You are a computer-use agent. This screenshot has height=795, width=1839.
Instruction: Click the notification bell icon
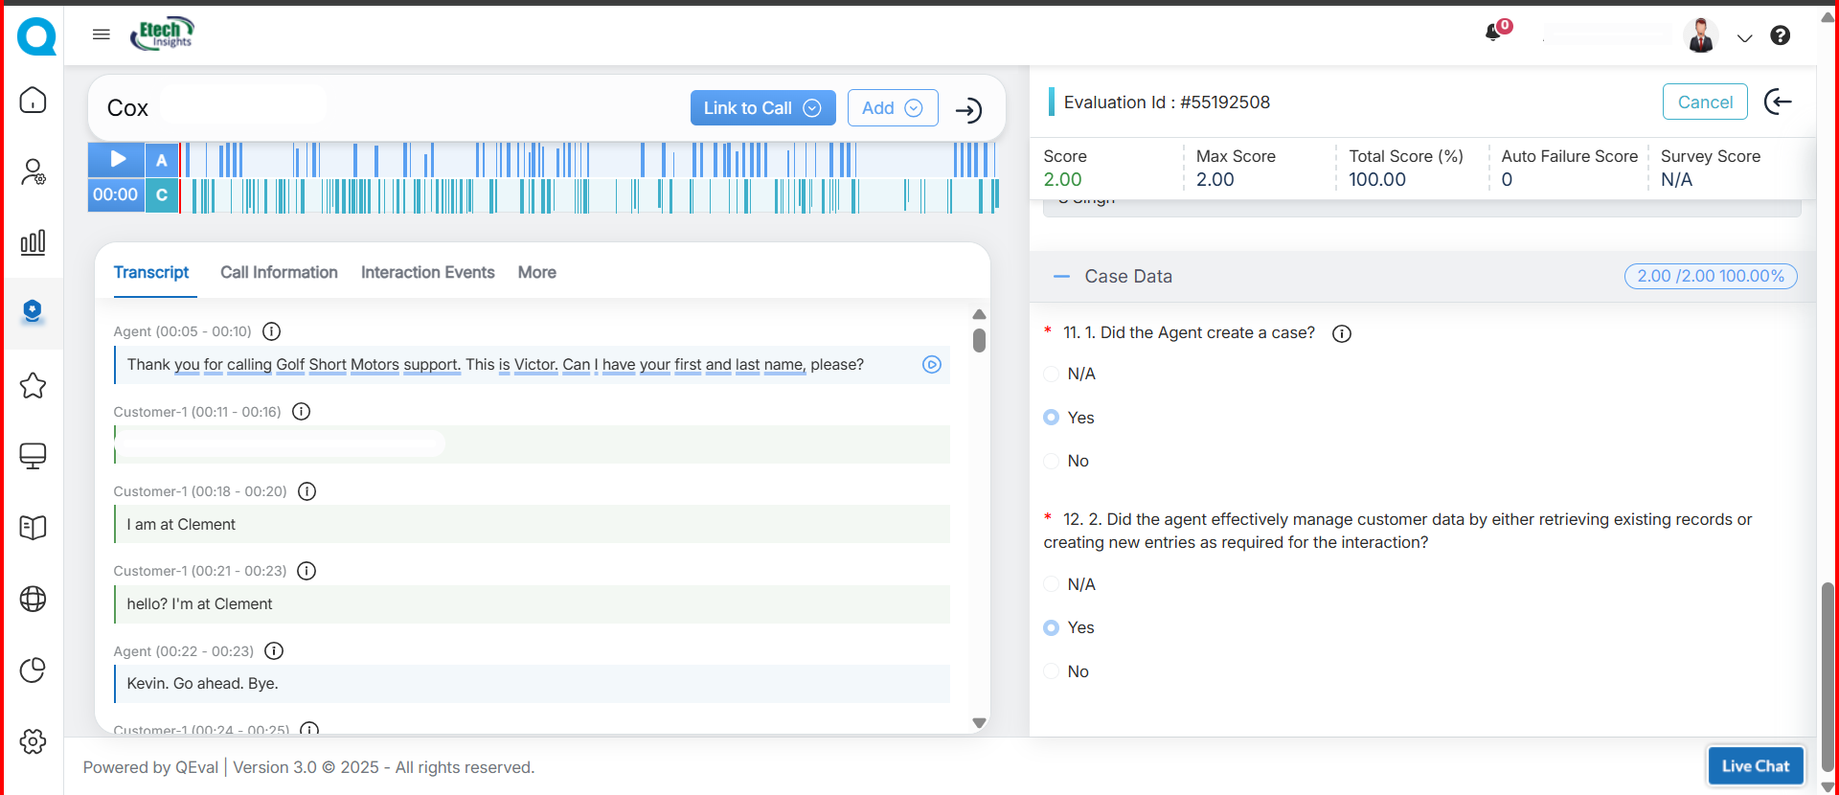(x=1493, y=34)
